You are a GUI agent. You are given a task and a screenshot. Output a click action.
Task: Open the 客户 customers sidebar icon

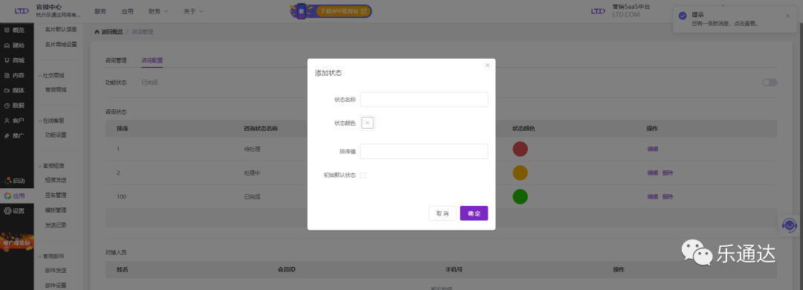7,120
